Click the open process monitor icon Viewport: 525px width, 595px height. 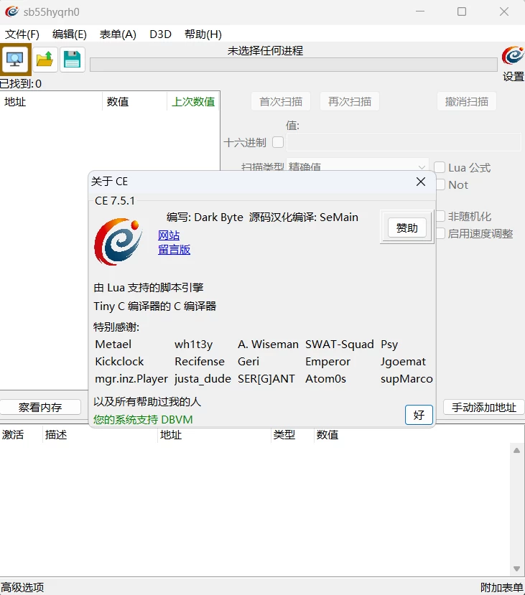click(x=15, y=60)
